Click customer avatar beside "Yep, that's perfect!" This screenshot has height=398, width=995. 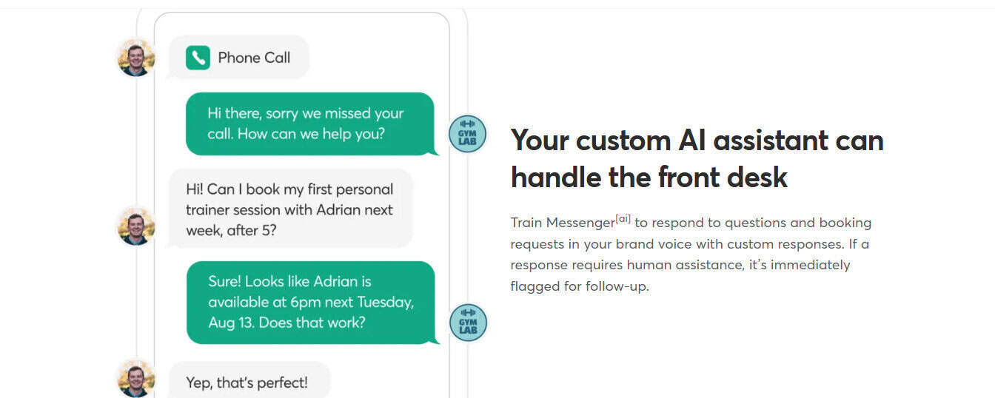136,379
